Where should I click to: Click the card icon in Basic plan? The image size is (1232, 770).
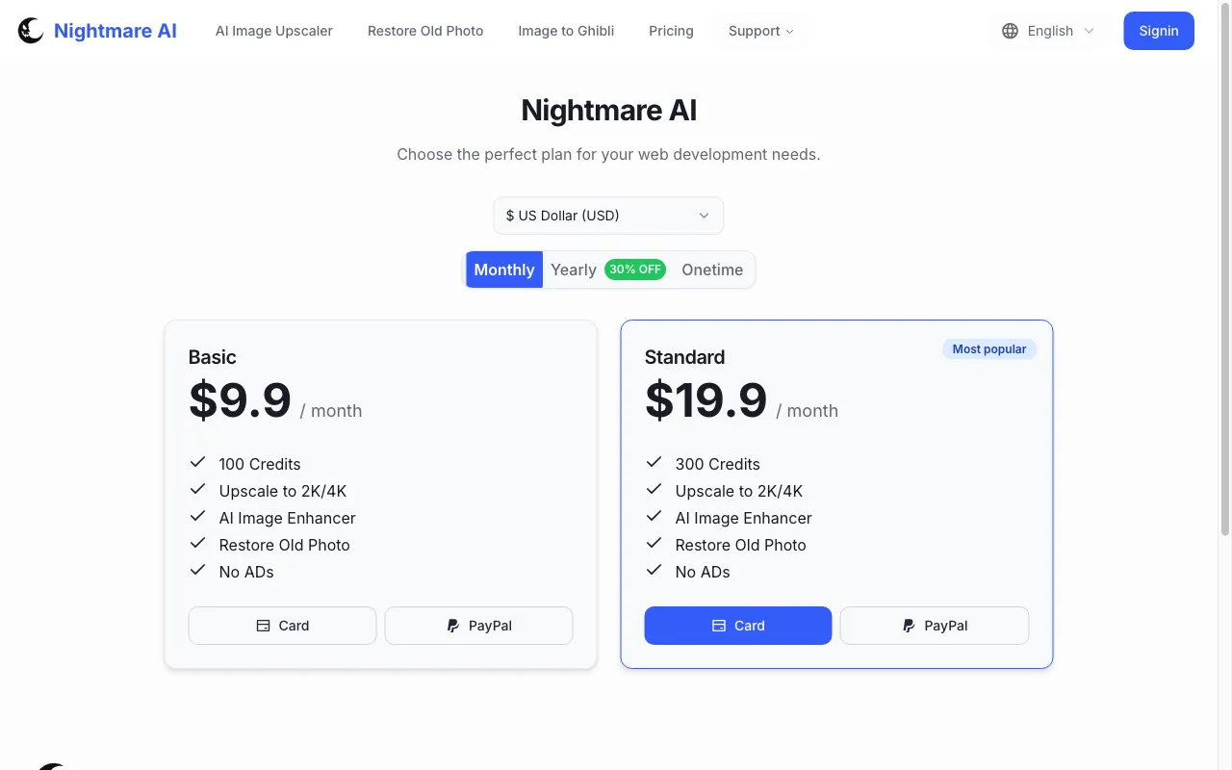[263, 626]
